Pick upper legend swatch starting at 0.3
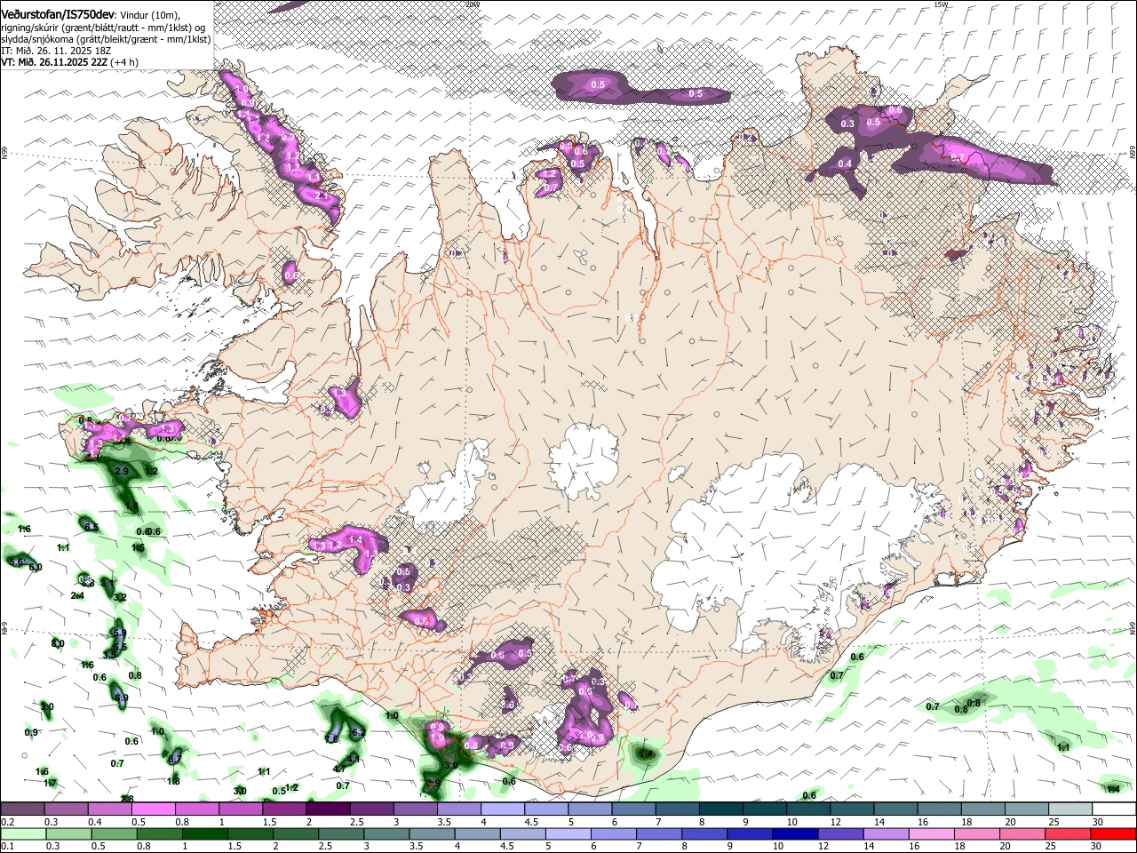The image size is (1137, 853). click(x=66, y=809)
